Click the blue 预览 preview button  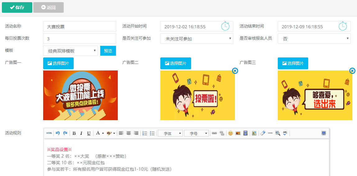tap(108, 51)
